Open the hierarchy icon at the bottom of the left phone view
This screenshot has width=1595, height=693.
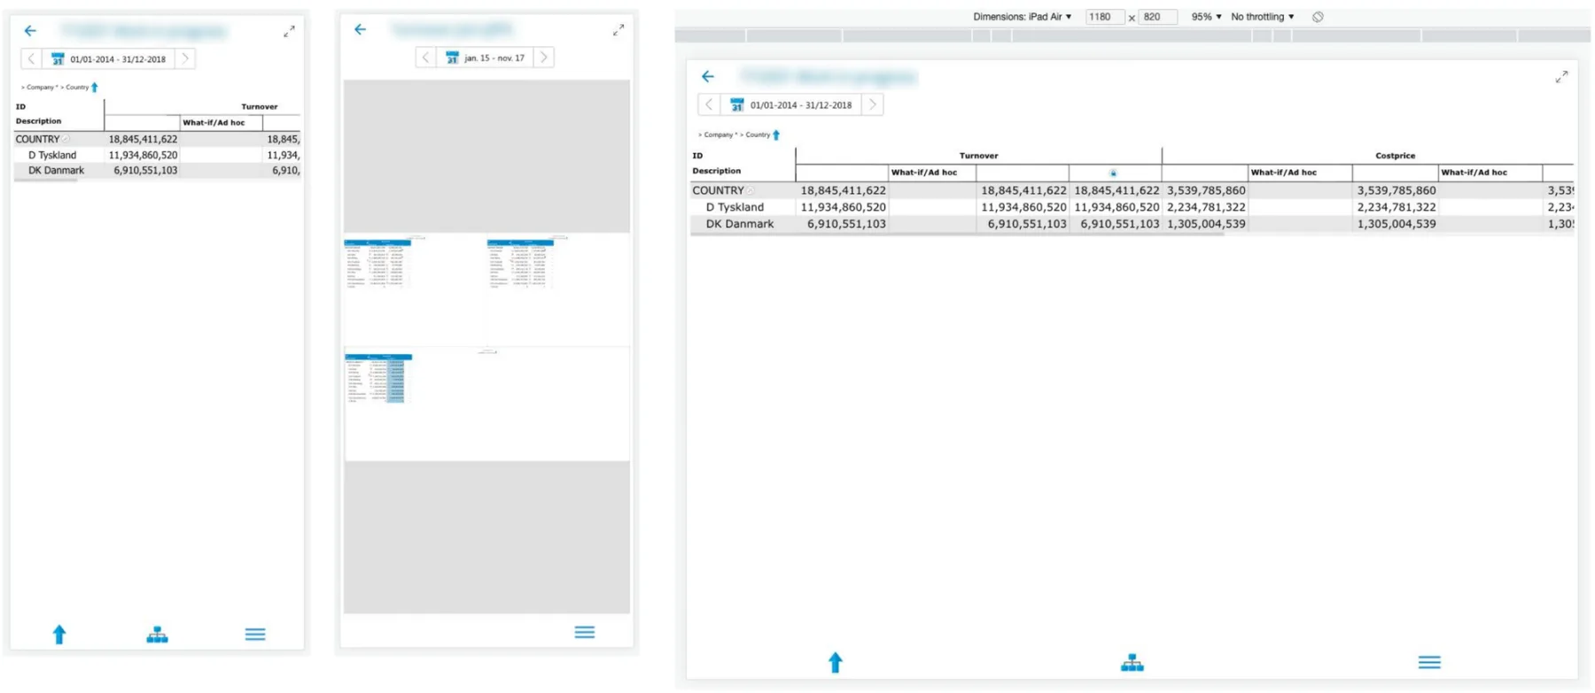(x=158, y=635)
